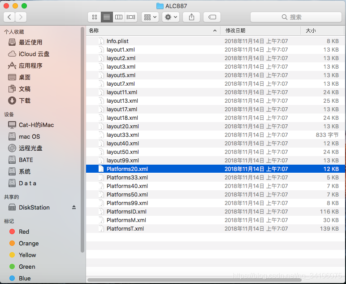
Task: Select layout50.xml file
Action: [x=215, y=152]
